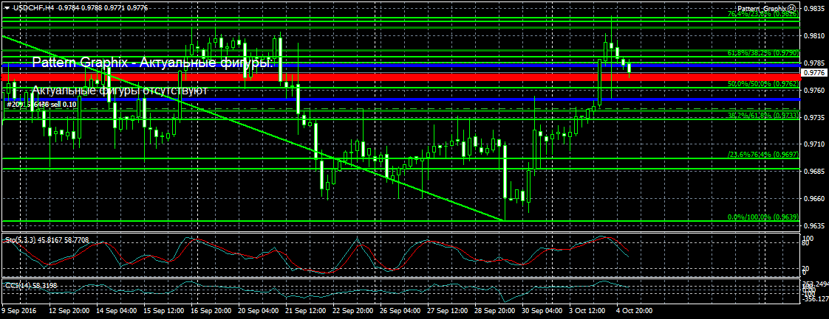
Task: Select the thick red horizontal zone
Action: coord(402,77)
